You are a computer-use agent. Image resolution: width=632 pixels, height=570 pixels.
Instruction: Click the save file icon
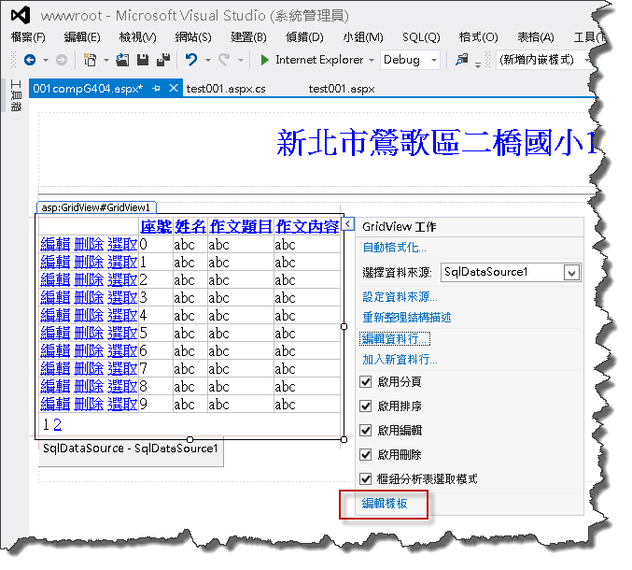[x=143, y=60]
